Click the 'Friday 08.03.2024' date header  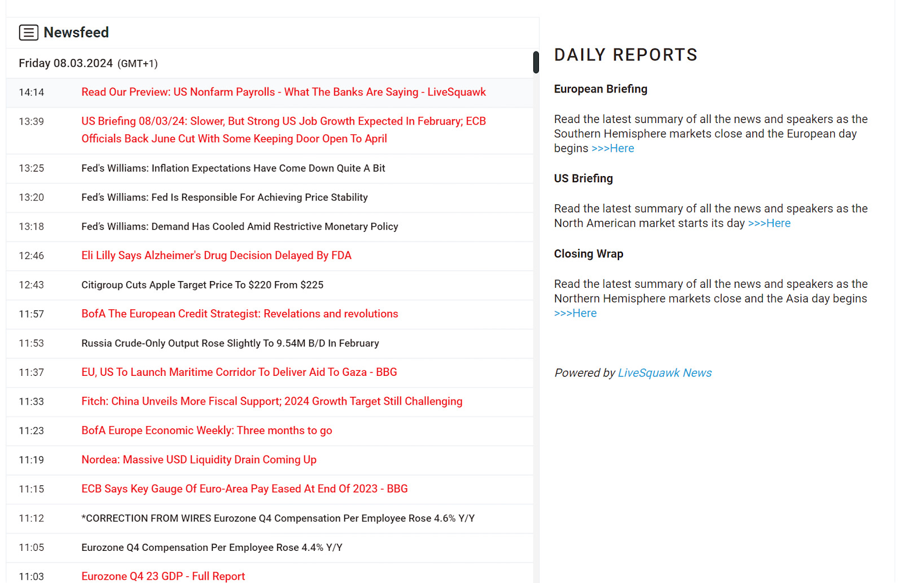pos(65,63)
